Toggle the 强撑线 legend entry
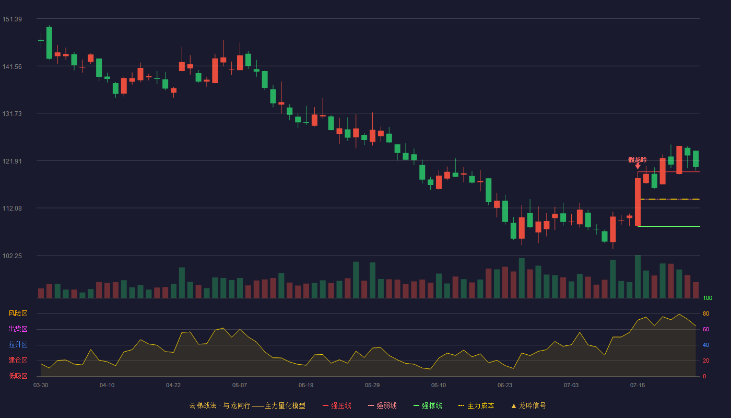 (428, 405)
